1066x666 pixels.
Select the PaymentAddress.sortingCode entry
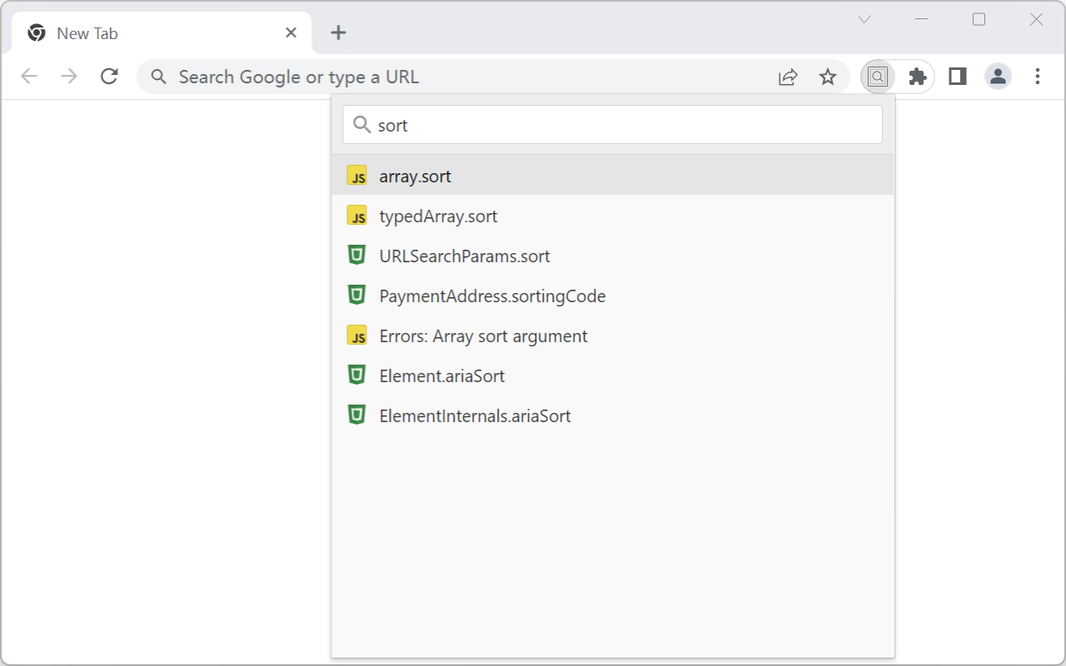click(492, 296)
